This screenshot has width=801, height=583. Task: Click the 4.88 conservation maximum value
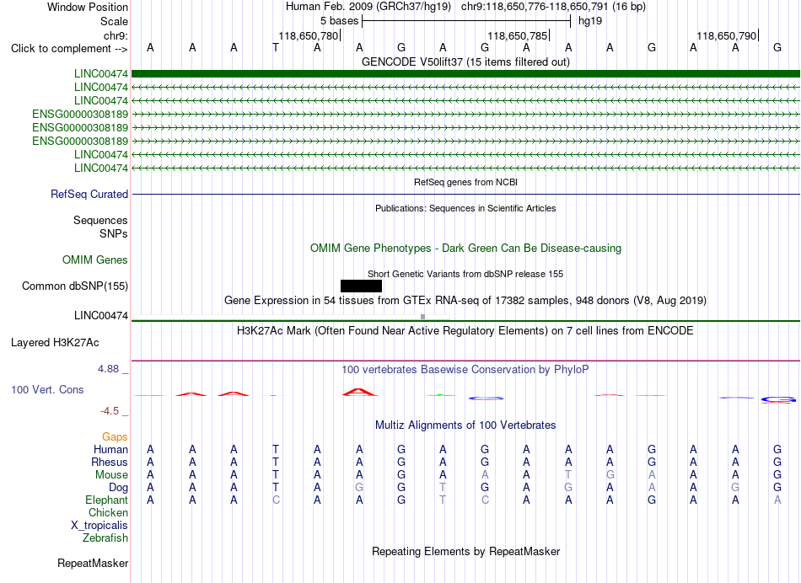click(108, 368)
